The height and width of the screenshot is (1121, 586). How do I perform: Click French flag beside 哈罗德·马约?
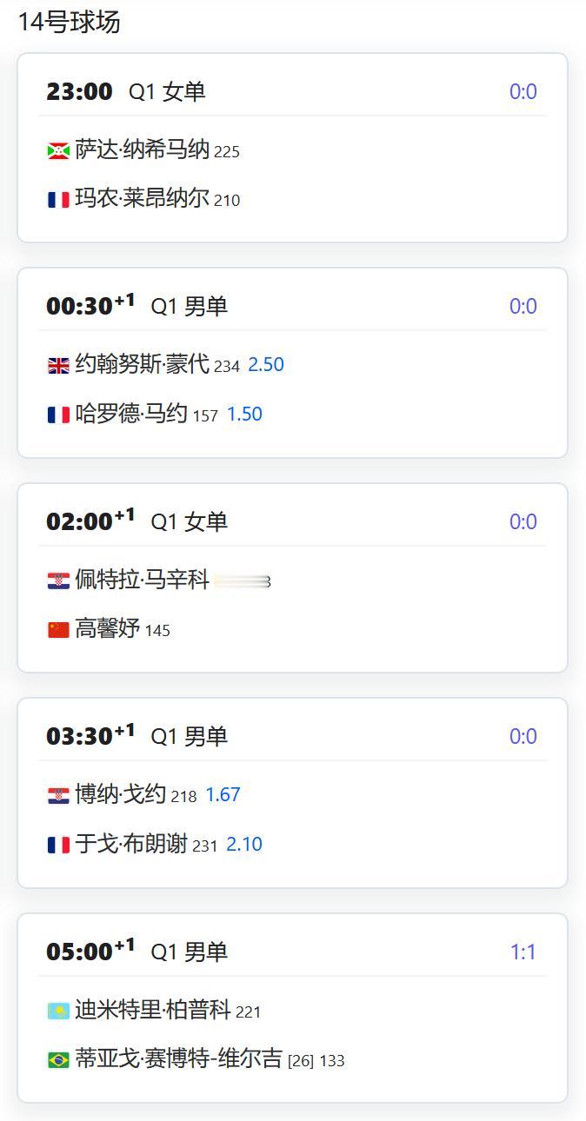click(58, 415)
